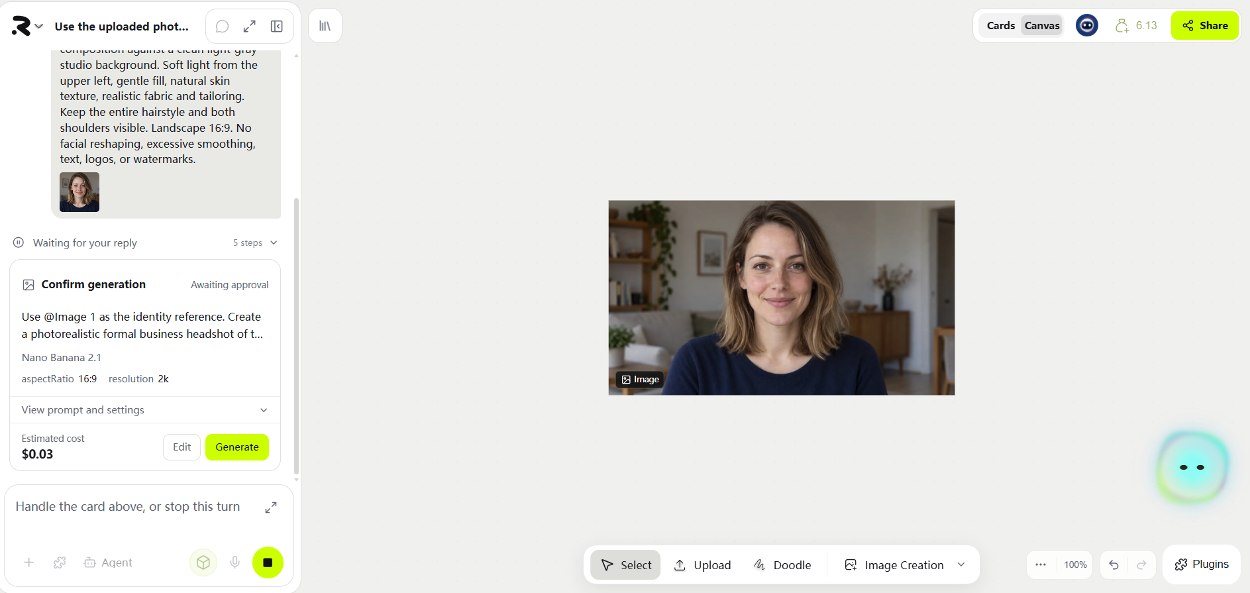Activate the Doodle tool
Image resolution: width=1250 pixels, height=593 pixels.
pyautogui.click(x=782, y=565)
